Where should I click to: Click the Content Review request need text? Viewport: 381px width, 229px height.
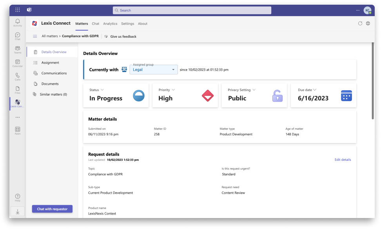233,193
